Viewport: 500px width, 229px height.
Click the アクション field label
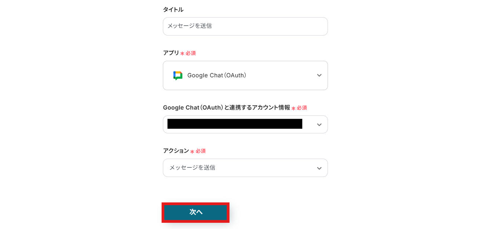click(x=176, y=151)
